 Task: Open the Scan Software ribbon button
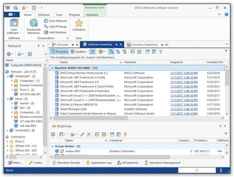(x=14, y=27)
